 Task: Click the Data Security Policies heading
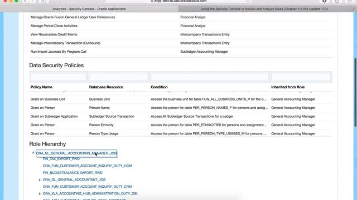[56, 66]
